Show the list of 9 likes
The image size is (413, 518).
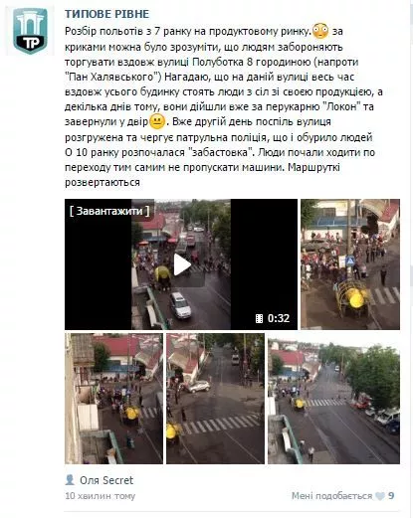pyautogui.click(x=391, y=496)
